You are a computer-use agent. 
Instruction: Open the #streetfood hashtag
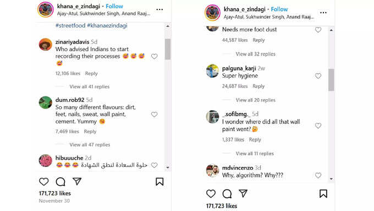[70, 25]
